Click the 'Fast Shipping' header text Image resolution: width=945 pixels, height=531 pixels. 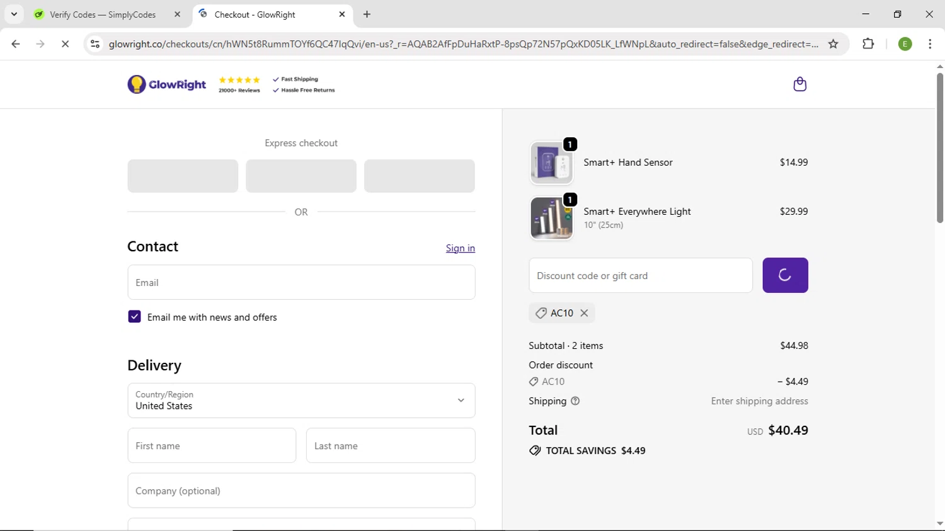[299, 79]
